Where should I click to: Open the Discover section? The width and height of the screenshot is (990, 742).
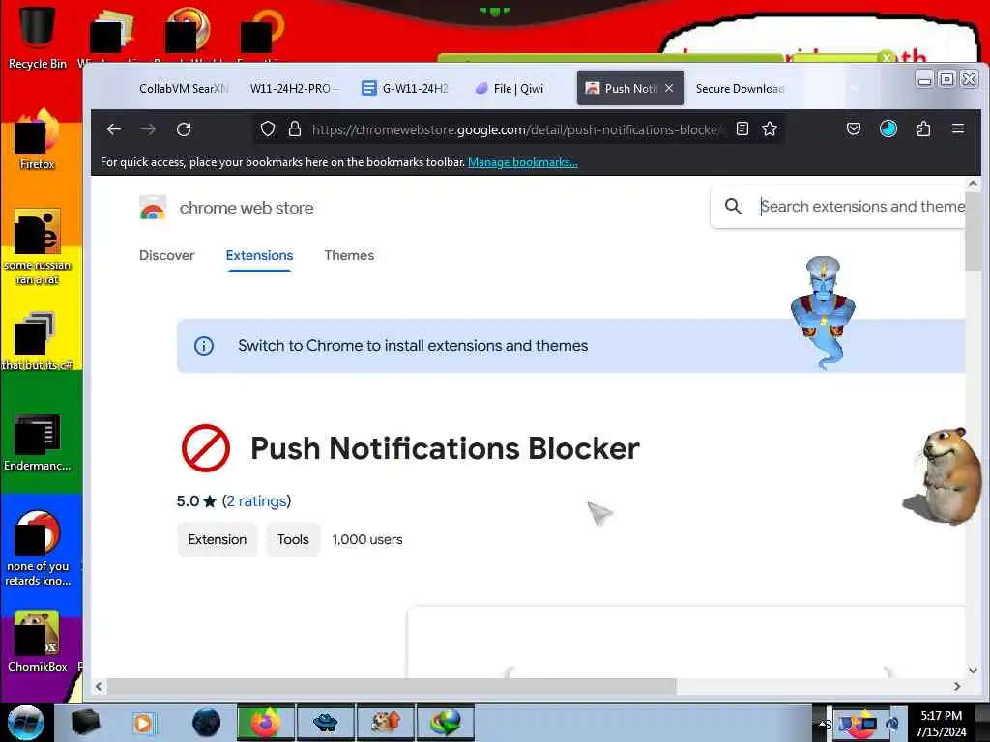coord(166,255)
